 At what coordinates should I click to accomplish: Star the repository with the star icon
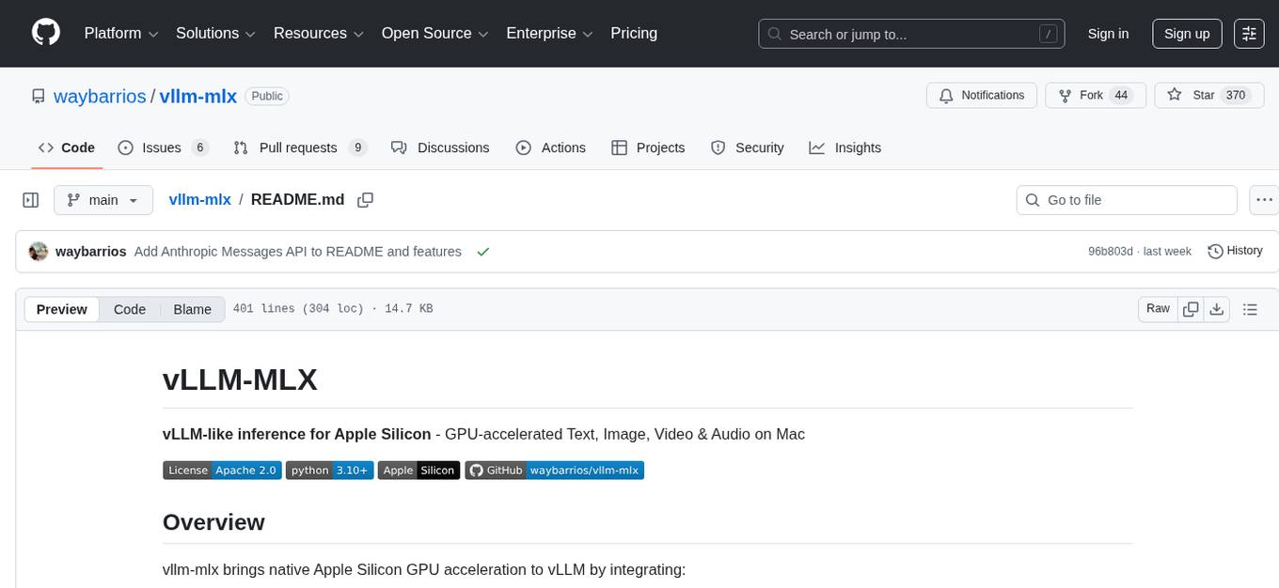(x=1175, y=95)
